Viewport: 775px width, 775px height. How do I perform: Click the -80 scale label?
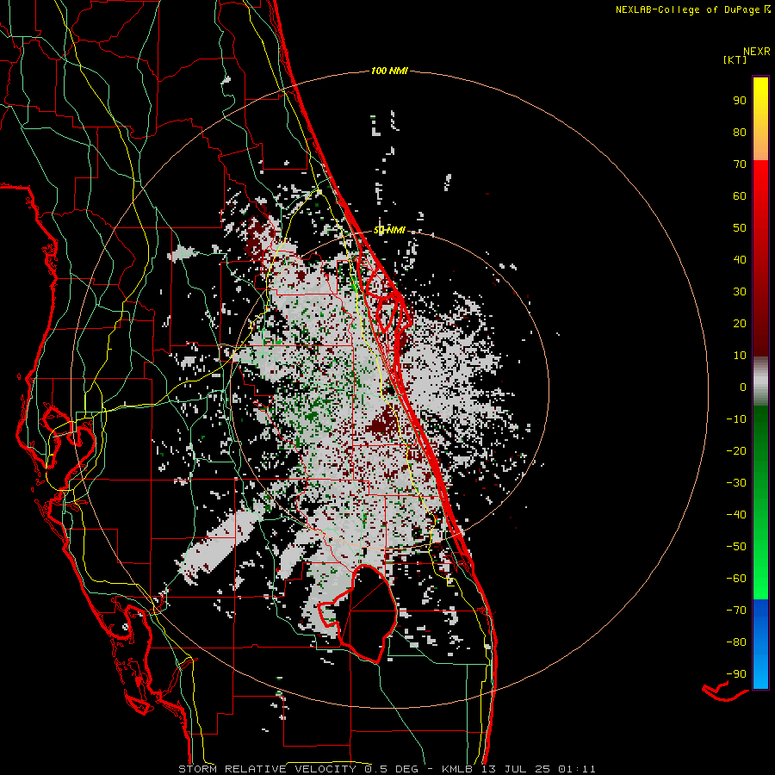[x=736, y=642]
